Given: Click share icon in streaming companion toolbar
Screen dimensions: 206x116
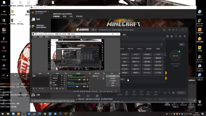Looking at the screenshot, I should pos(184,36).
